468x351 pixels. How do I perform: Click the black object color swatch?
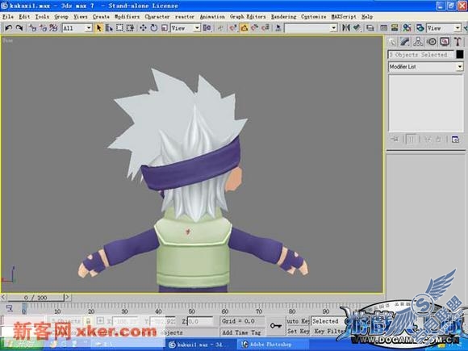point(460,54)
